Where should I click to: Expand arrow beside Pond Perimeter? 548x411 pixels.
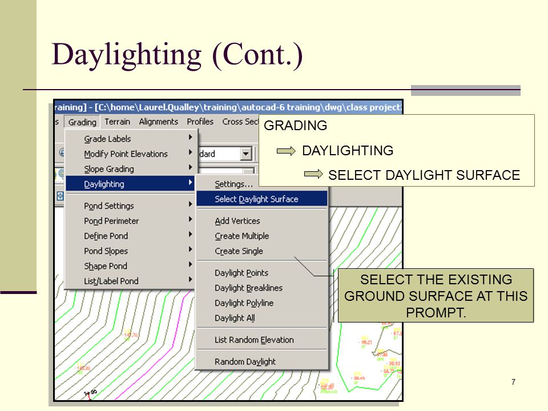click(190, 219)
